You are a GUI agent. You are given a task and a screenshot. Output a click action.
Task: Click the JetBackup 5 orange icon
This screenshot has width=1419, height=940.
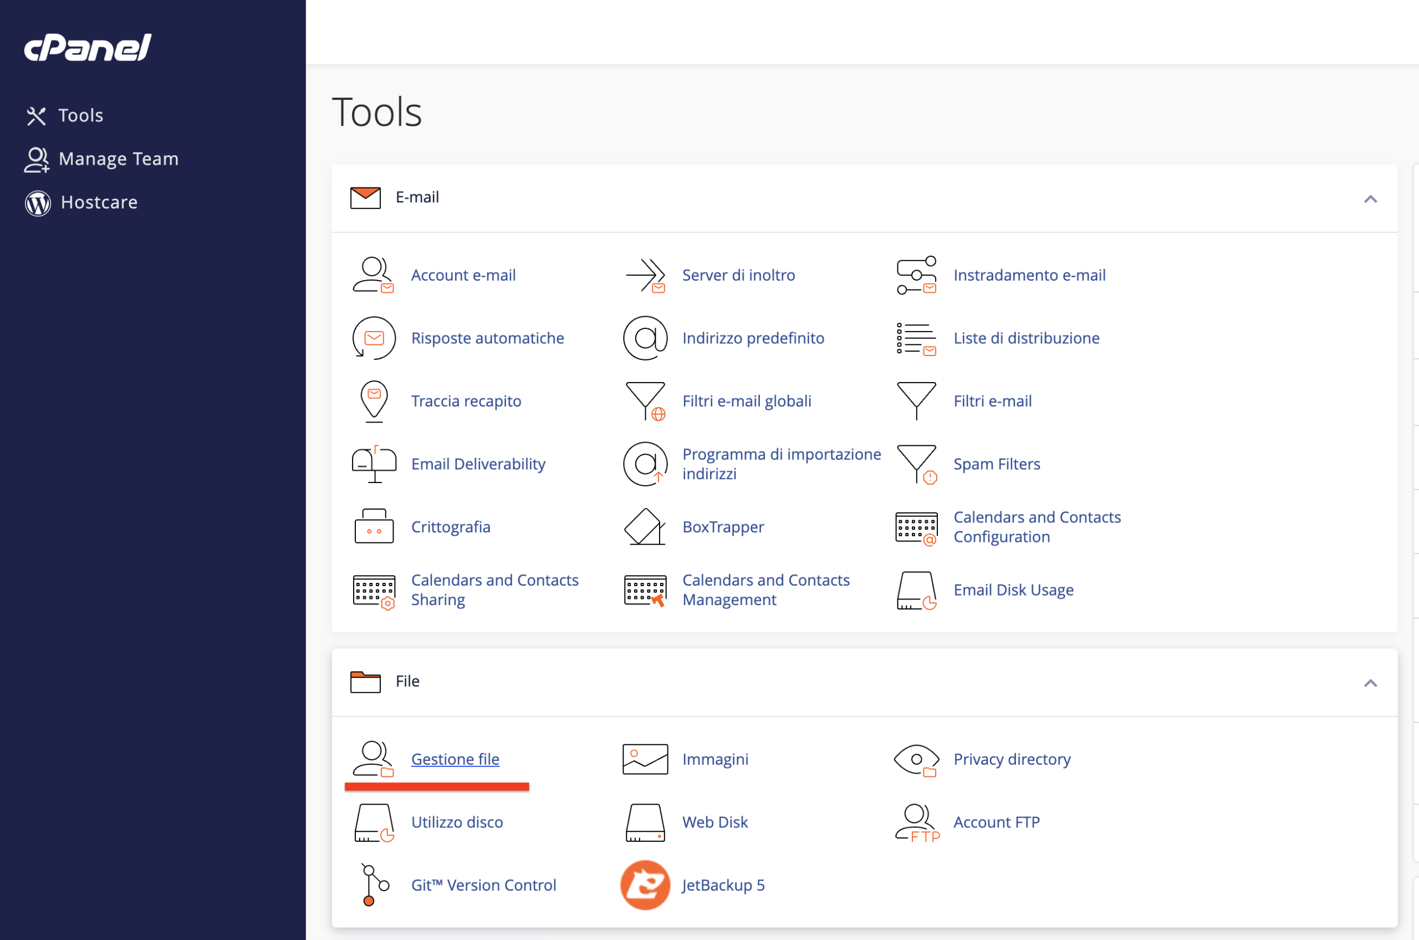(x=645, y=885)
